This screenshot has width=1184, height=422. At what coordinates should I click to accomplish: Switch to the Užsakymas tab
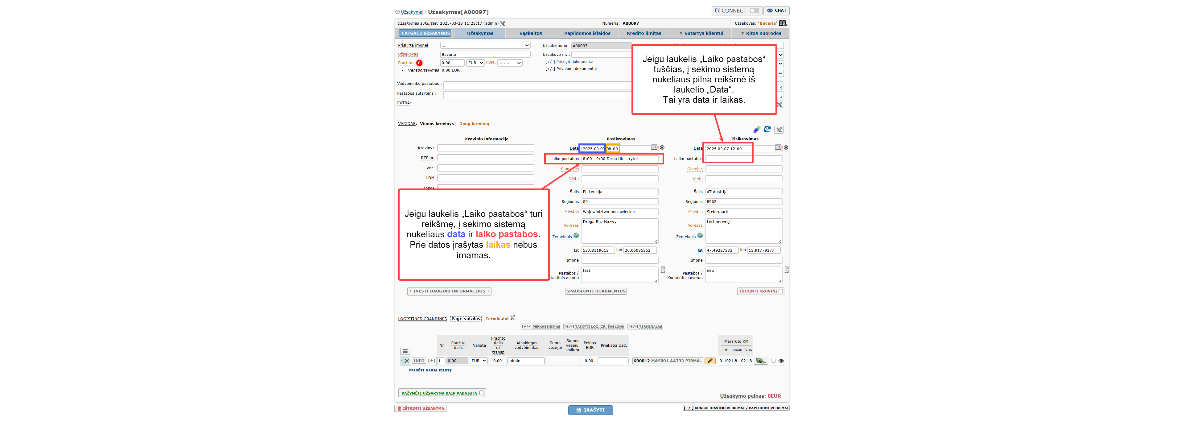click(480, 34)
